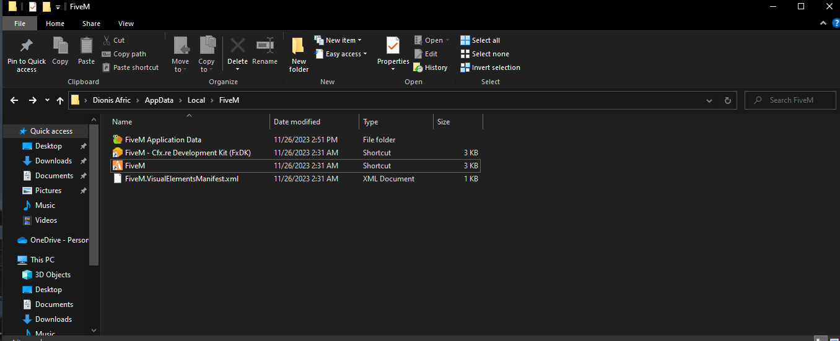This screenshot has width=840, height=341.
Task: Select the FiveM Application Data folder
Action: point(295,140)
